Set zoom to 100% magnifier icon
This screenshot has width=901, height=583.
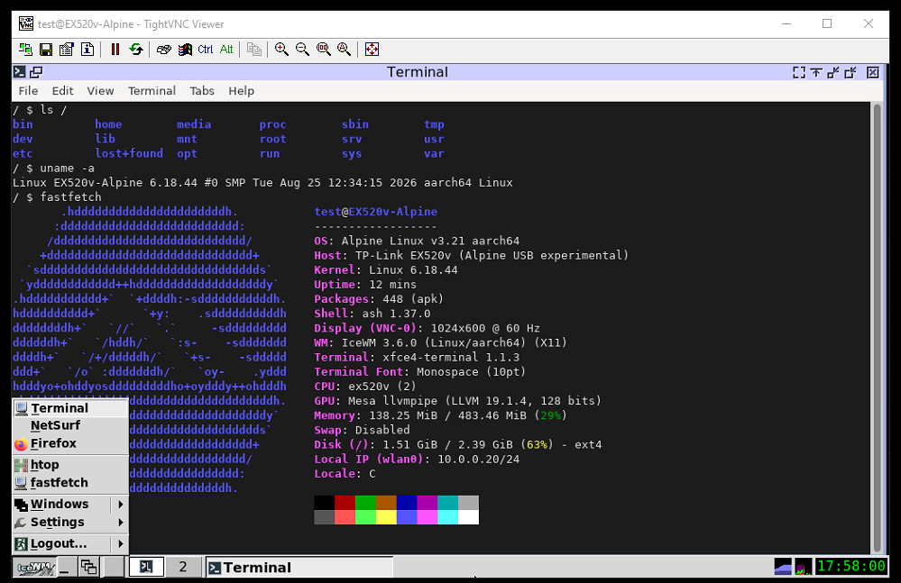point(324,50)
